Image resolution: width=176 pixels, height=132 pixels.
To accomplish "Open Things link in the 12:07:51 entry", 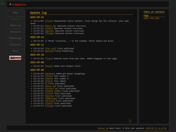I will point(50,33).
